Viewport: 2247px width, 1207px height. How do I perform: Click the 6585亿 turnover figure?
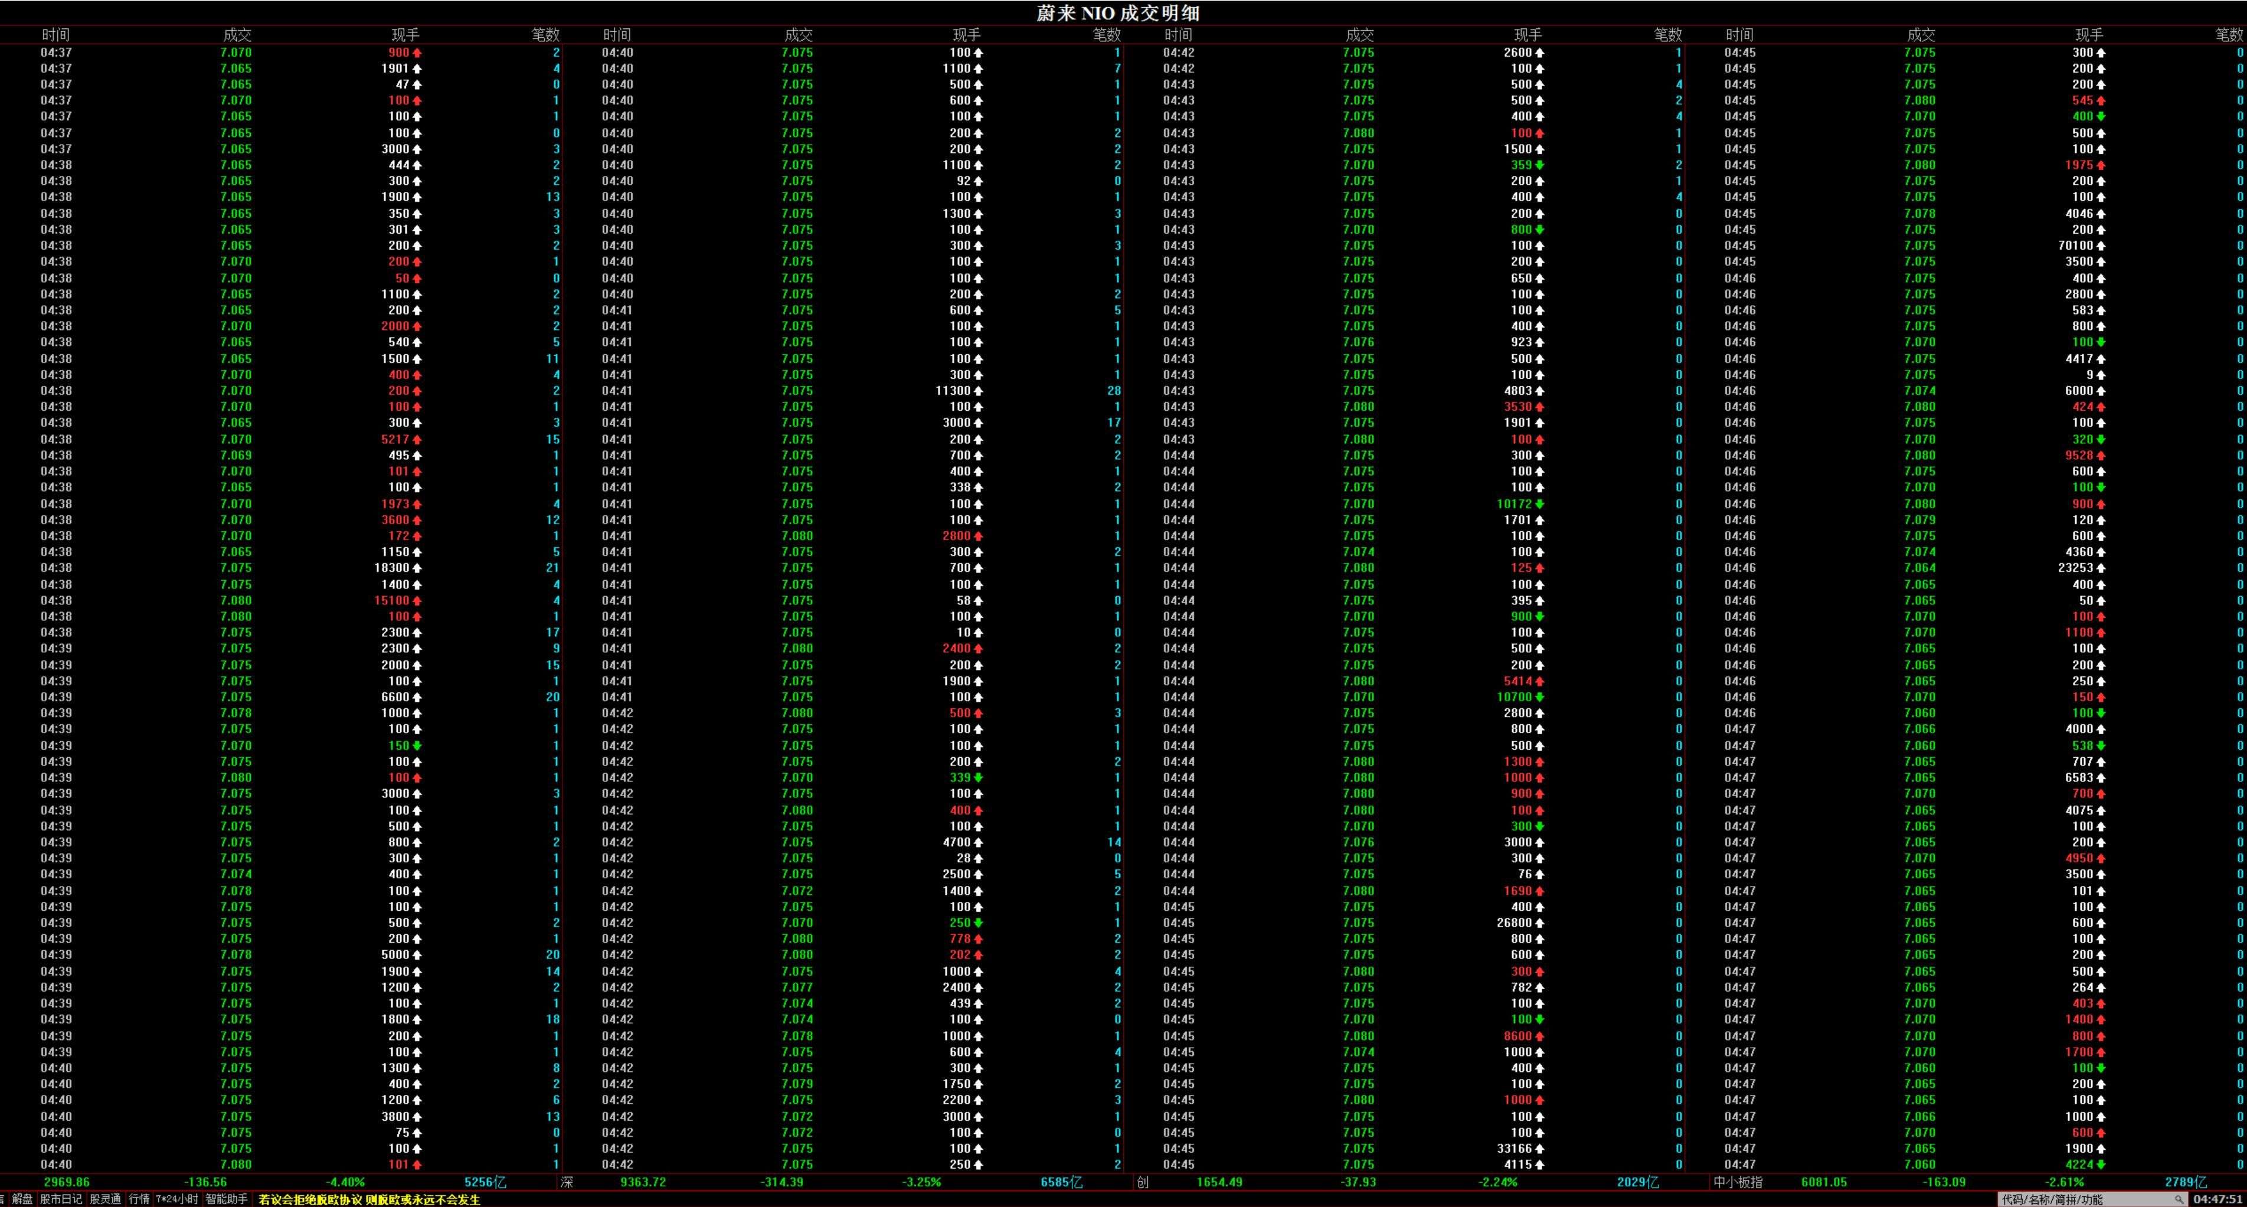point(1062,1183)
